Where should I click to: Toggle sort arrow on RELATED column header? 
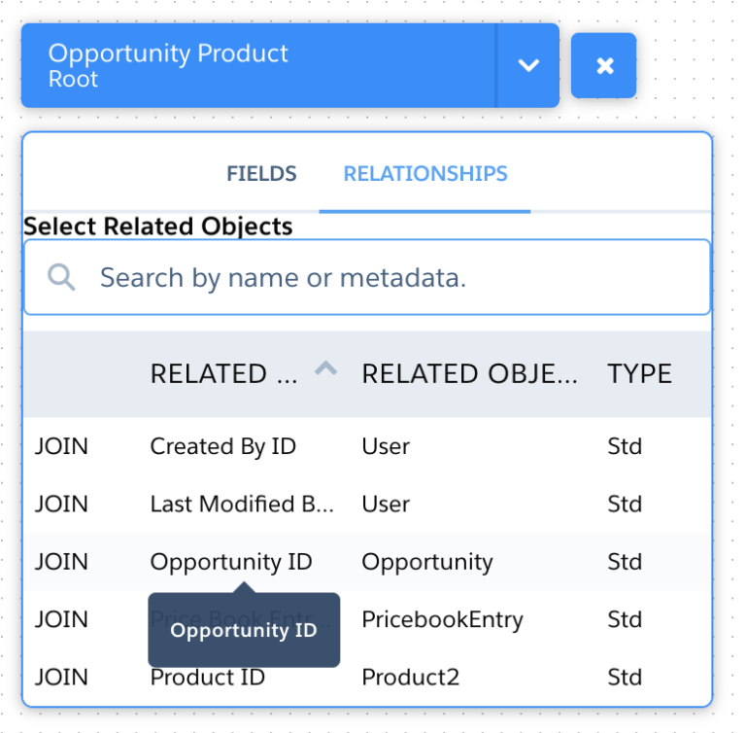(326, 369)
